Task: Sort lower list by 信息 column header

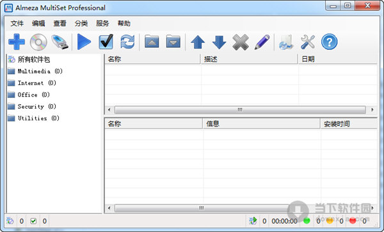Action: click(262, 124)
